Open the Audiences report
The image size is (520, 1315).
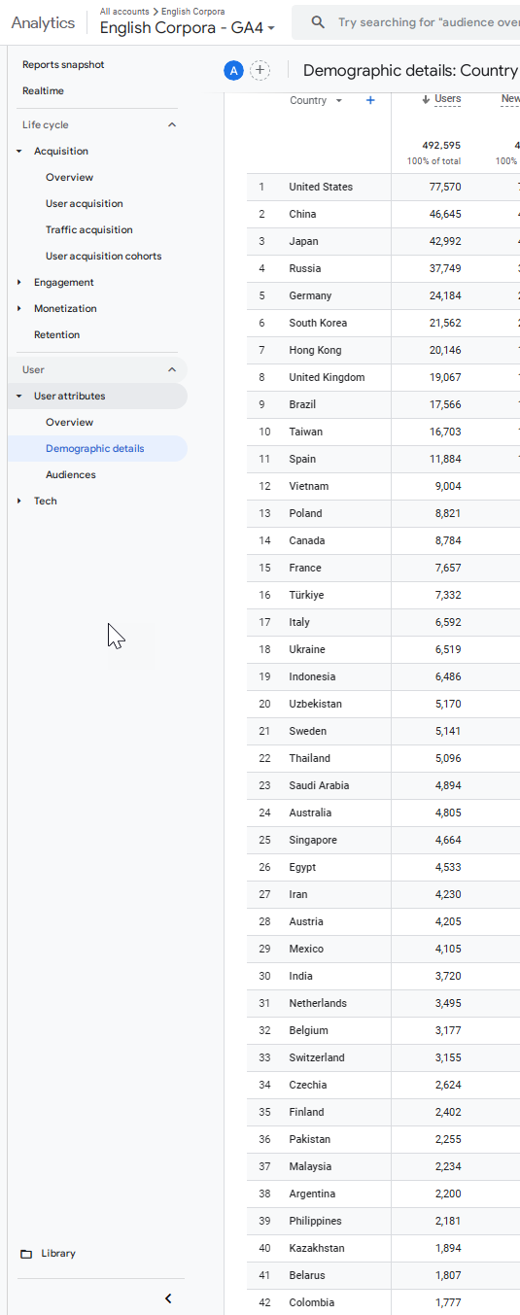click(71, 474)
